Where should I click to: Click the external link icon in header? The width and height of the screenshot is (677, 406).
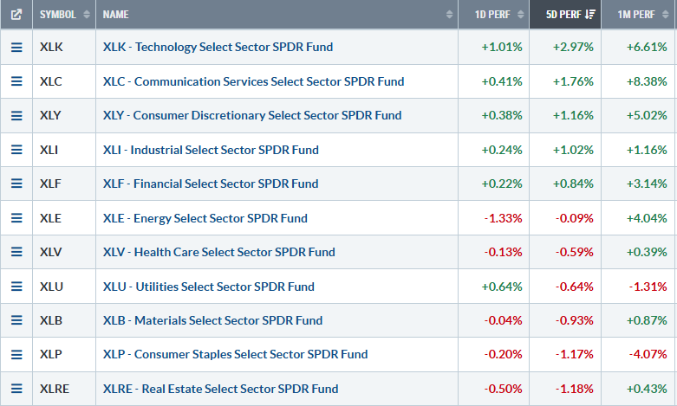click(x=16, y=14)
